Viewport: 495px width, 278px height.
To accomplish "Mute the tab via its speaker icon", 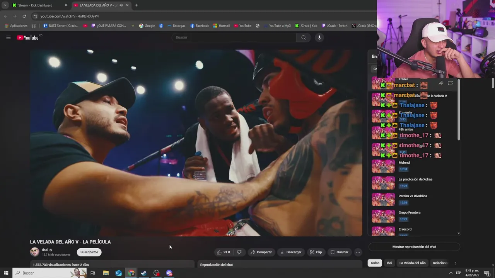I will pyautogui.click(x=121, y=5).
